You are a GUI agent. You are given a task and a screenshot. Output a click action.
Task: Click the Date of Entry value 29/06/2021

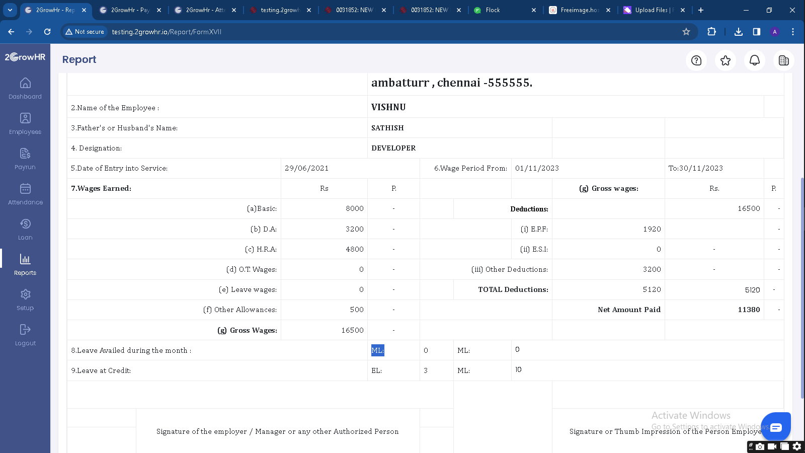[306, 168]
